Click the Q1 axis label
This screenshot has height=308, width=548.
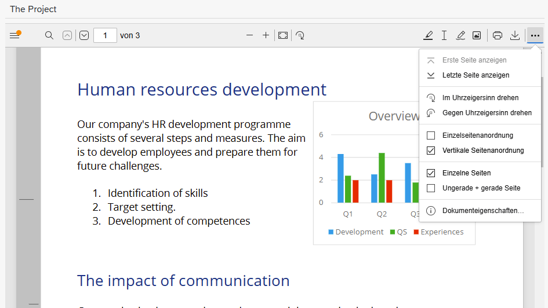pyautogui.click(x=348, y=214)
